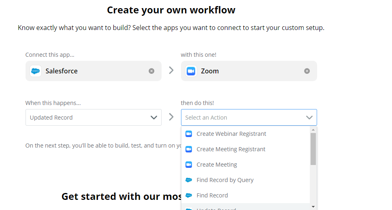This screenshot has height=210, width=392.
Task: Choose Create Webinar Registrant action
Action: 231,134
